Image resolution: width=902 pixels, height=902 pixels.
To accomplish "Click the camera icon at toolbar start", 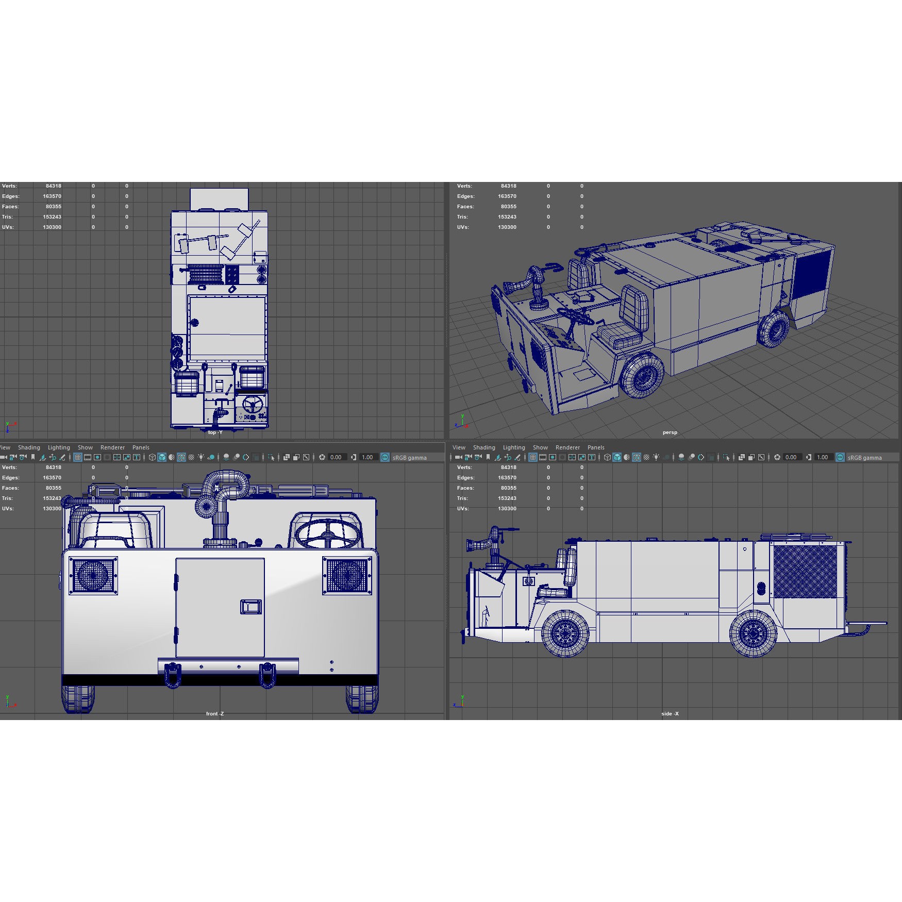I will (457, 458).
